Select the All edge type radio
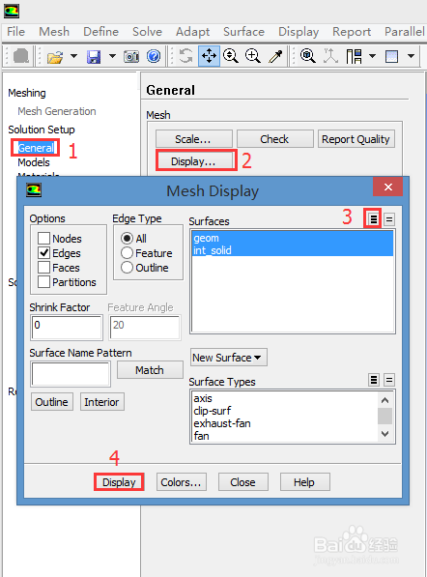 pyautogui.click(x=127, y=239)
